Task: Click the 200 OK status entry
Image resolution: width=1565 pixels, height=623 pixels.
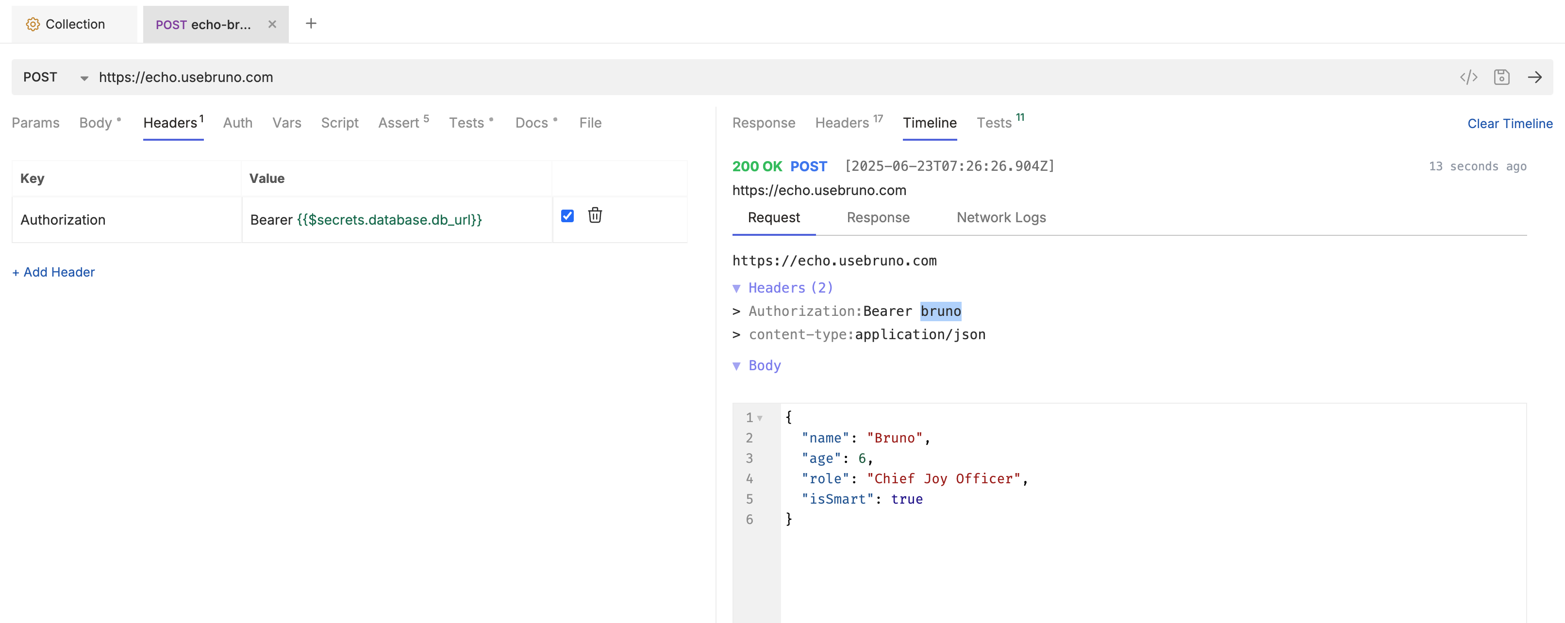Action: point(757,166)
